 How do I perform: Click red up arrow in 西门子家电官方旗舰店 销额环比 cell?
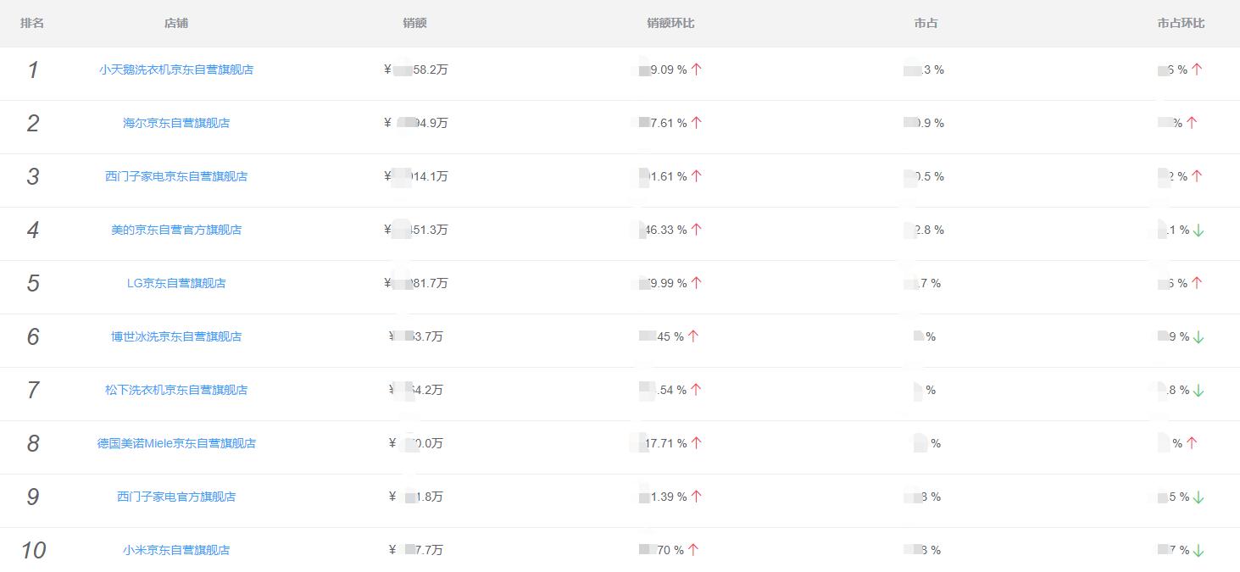[x=697, y=497]
